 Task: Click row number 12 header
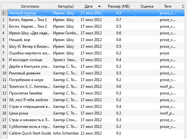[4, 87]
